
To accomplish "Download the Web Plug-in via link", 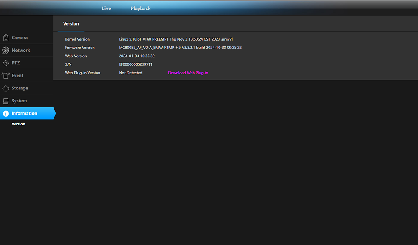I will coord(188,73).
